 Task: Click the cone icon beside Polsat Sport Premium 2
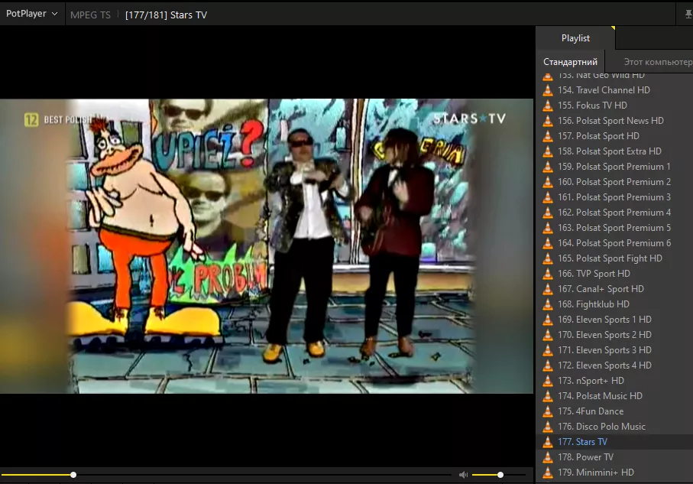(x=548, y=182)
